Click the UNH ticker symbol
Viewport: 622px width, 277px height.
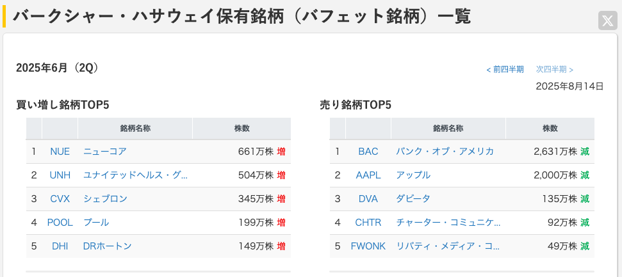[60, 175]
